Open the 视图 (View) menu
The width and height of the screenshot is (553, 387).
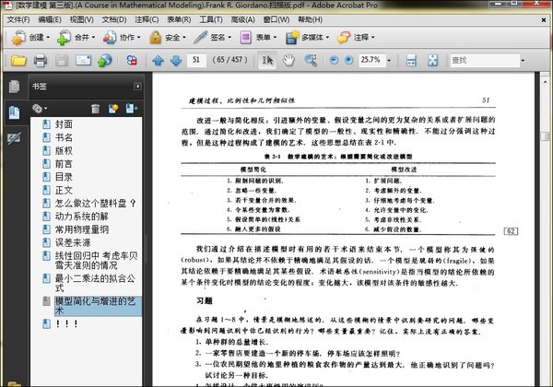click(x=81, y=18)
